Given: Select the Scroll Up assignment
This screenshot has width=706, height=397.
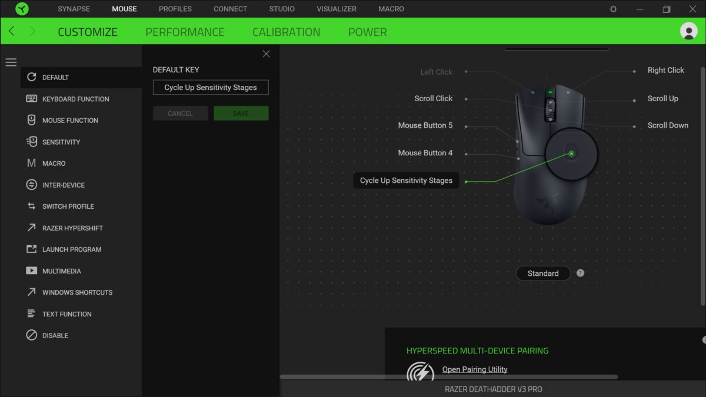Looking at the screenshot, I should [662, 98].
